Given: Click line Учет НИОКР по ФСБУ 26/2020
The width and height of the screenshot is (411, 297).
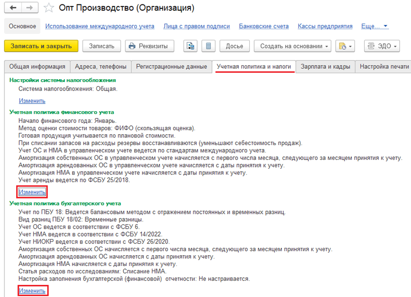Looking at the screenshot, I should [94, 241].
